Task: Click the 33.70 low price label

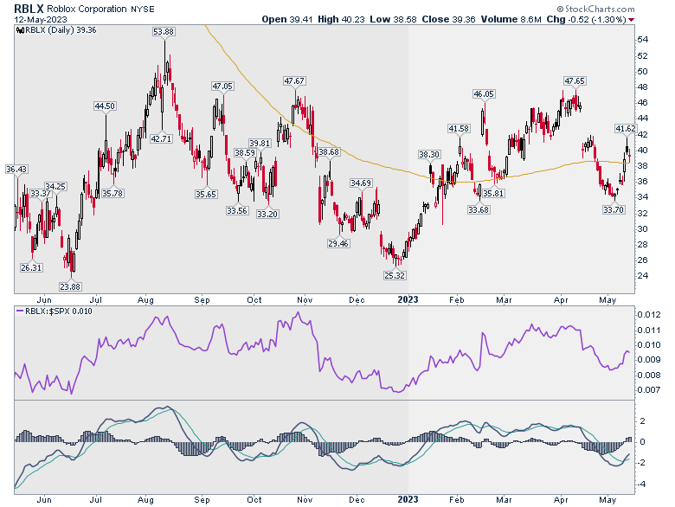Action: point(614,210)
